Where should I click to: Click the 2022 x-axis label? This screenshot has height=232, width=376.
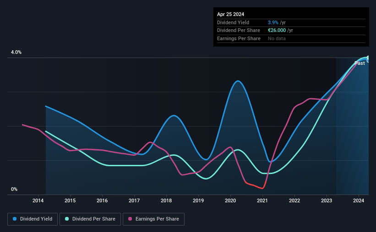pyautogui.click(x=294, y=200)
